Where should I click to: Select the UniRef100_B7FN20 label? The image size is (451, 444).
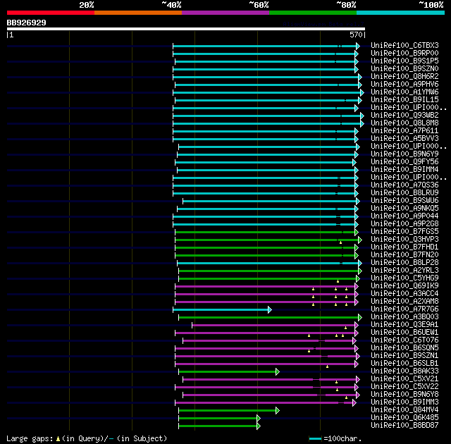404,255
